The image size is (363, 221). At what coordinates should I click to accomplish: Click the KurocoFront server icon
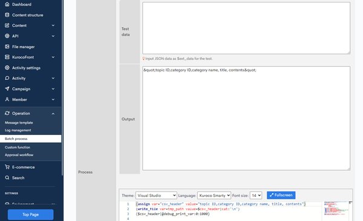tap(7, 57)
